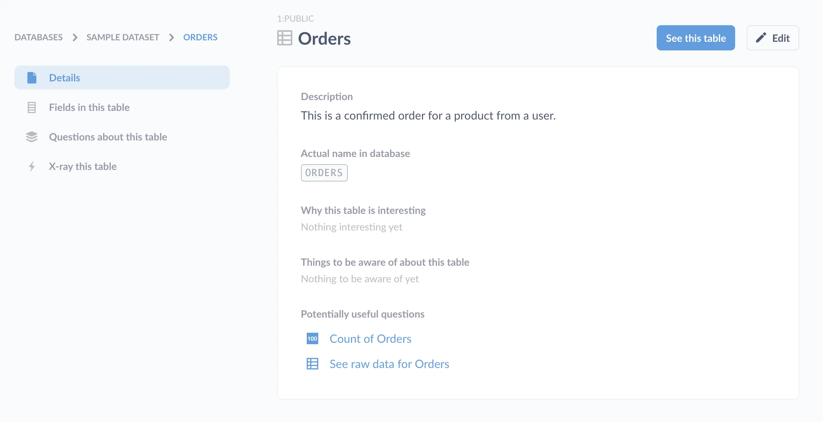
Task: Click the pencil icon in the Edit button
Action: point(761,37)
